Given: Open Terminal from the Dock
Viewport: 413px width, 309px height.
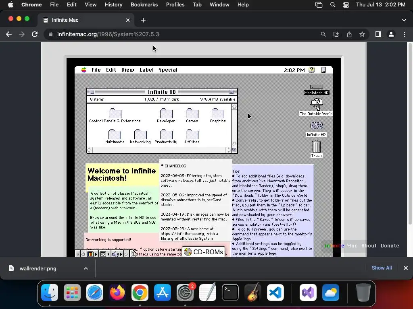Looking at the screenshot, I should coord(230,293).
